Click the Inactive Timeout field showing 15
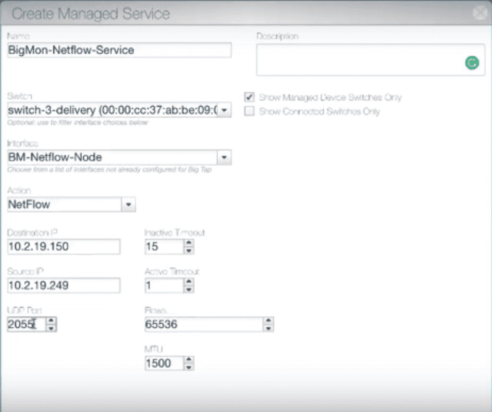Screen dimensions: 492x412 pyautogui.click(x=164, y=247)
